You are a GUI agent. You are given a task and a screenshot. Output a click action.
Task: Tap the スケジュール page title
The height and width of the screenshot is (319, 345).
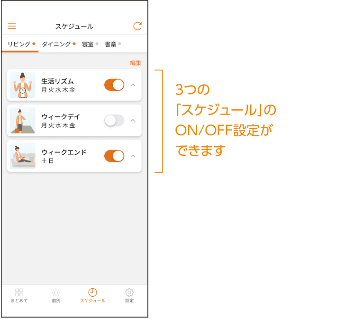[x=74, y=27]
